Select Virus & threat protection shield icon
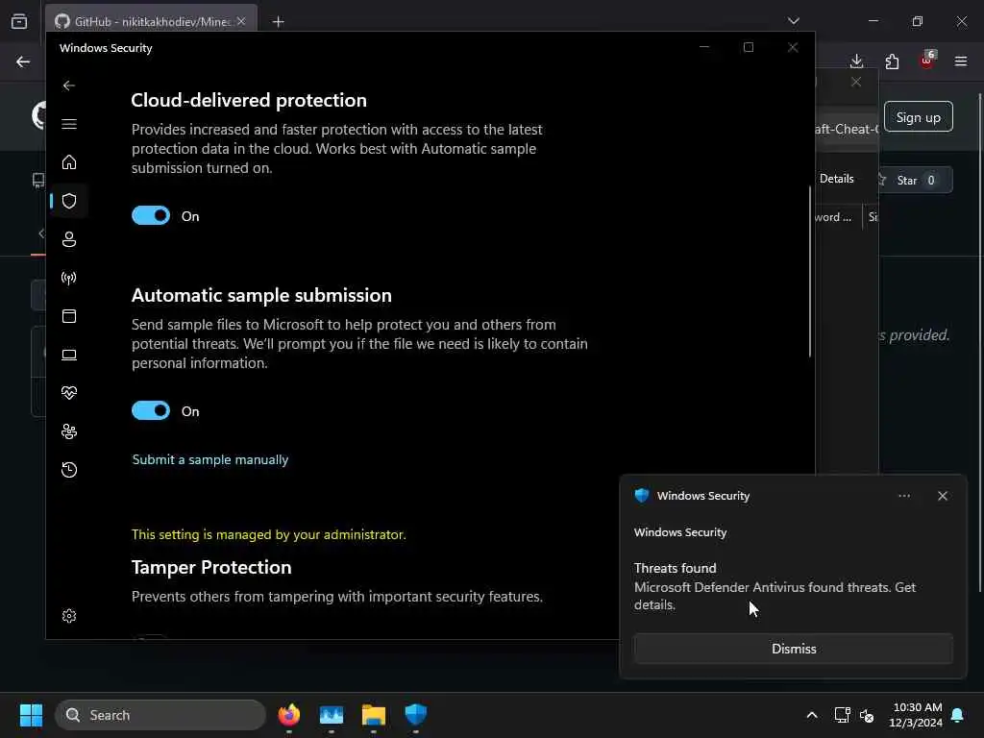 pyautogui.click(x=69, y=201)
